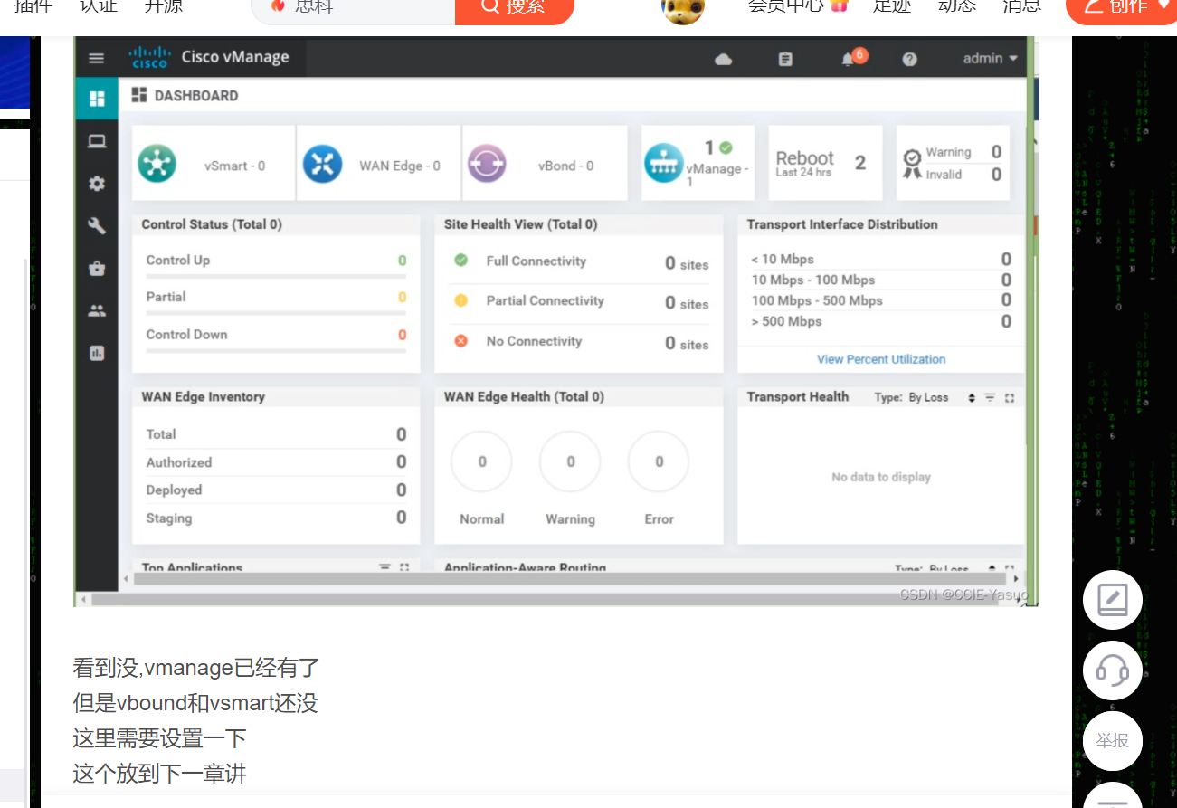Click the vBond device icon
This screenshot has height=808, width=1177.
click(x=487, y=164)
